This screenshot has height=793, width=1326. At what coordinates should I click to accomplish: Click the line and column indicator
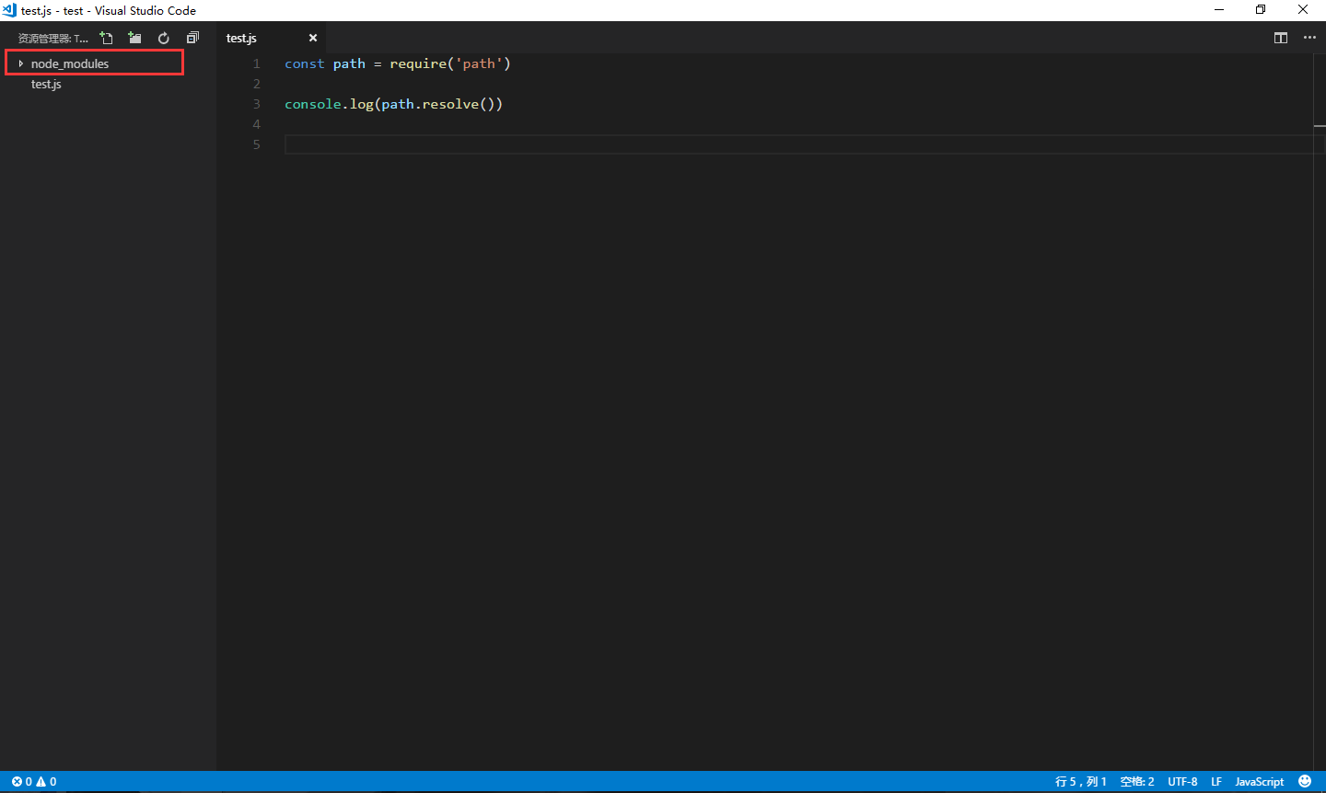1080,781
